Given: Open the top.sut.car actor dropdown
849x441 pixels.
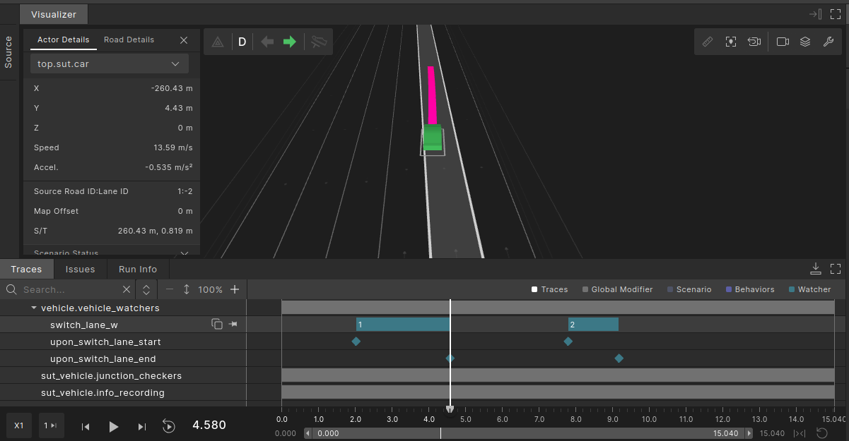Looking at the screenshot, I should coord(110,64).
